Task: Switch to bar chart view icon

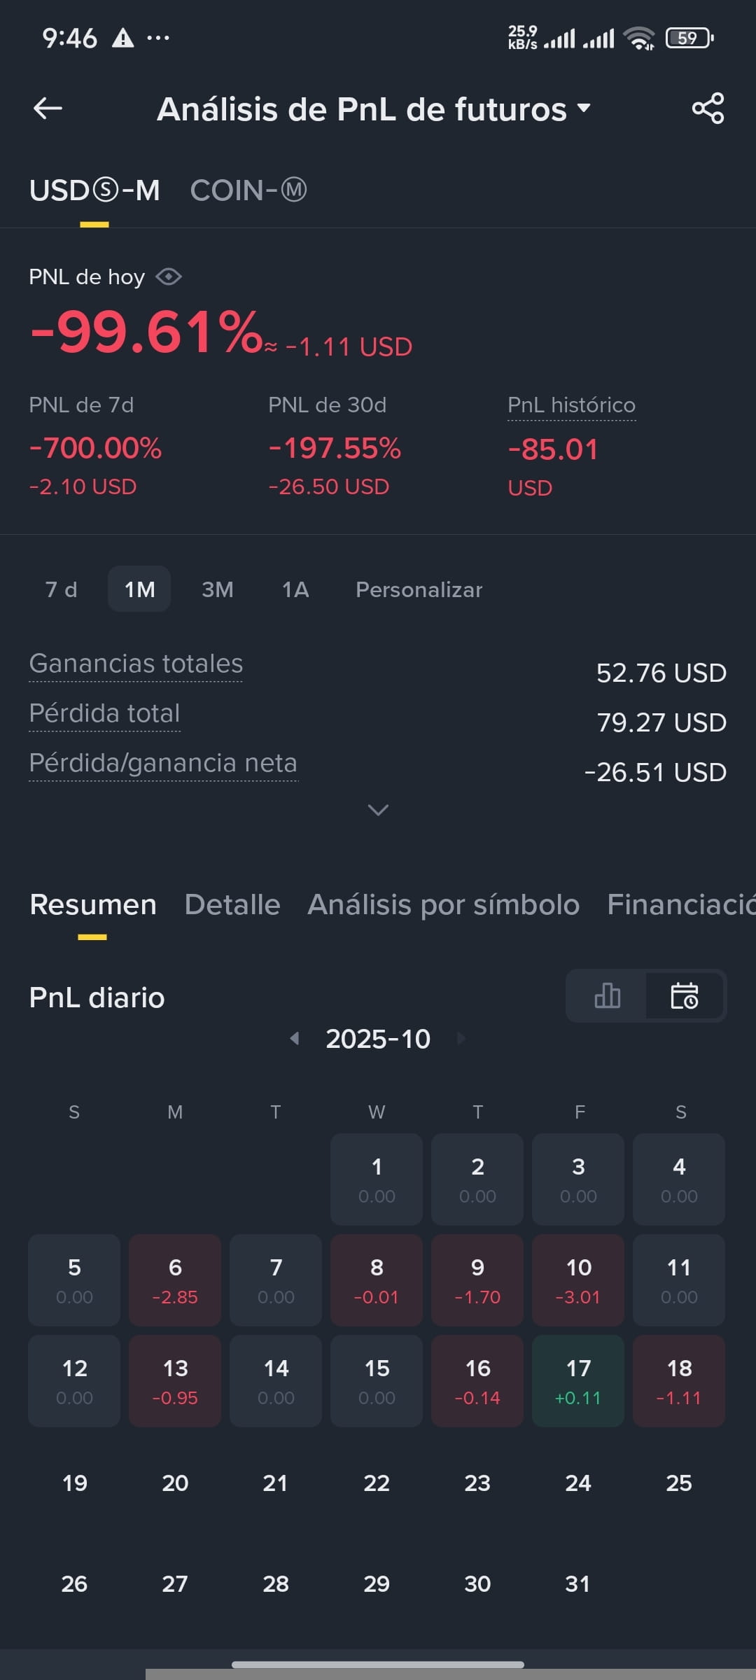Action: pos(606,995)
